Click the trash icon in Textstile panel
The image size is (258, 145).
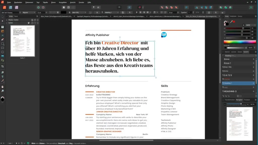coord(256,96)
